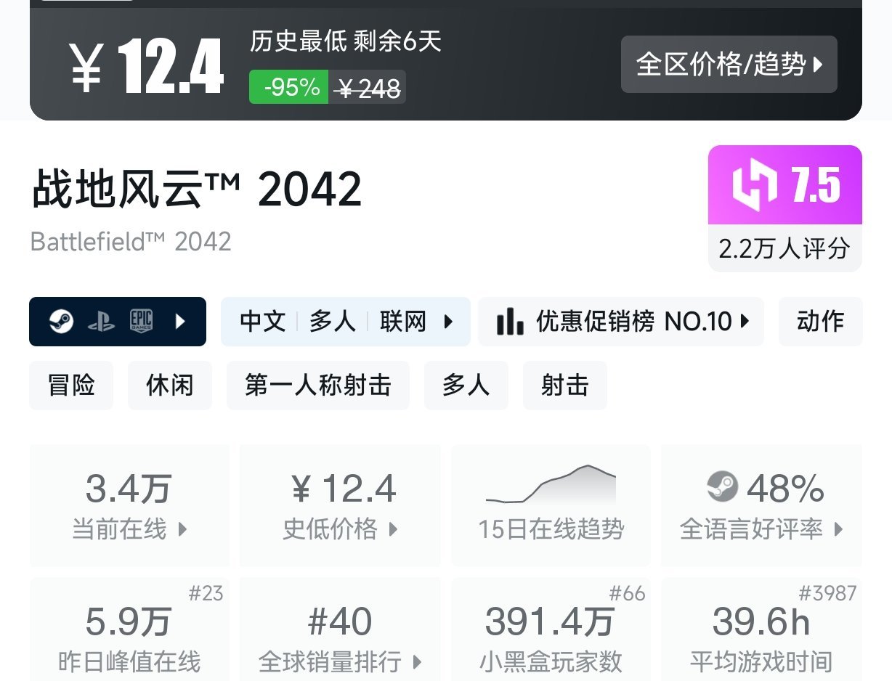Screen dimensions: 892x681
Task: Click the Epic Games platform icon
Action: (x=142, y=321)
